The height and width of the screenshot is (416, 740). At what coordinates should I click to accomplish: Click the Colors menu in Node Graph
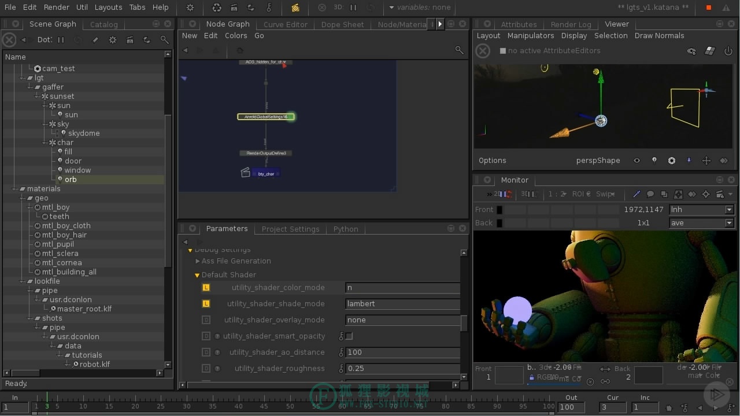coord(236,36)
